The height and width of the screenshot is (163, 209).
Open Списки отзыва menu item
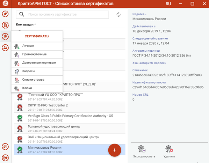coord(37,80)
